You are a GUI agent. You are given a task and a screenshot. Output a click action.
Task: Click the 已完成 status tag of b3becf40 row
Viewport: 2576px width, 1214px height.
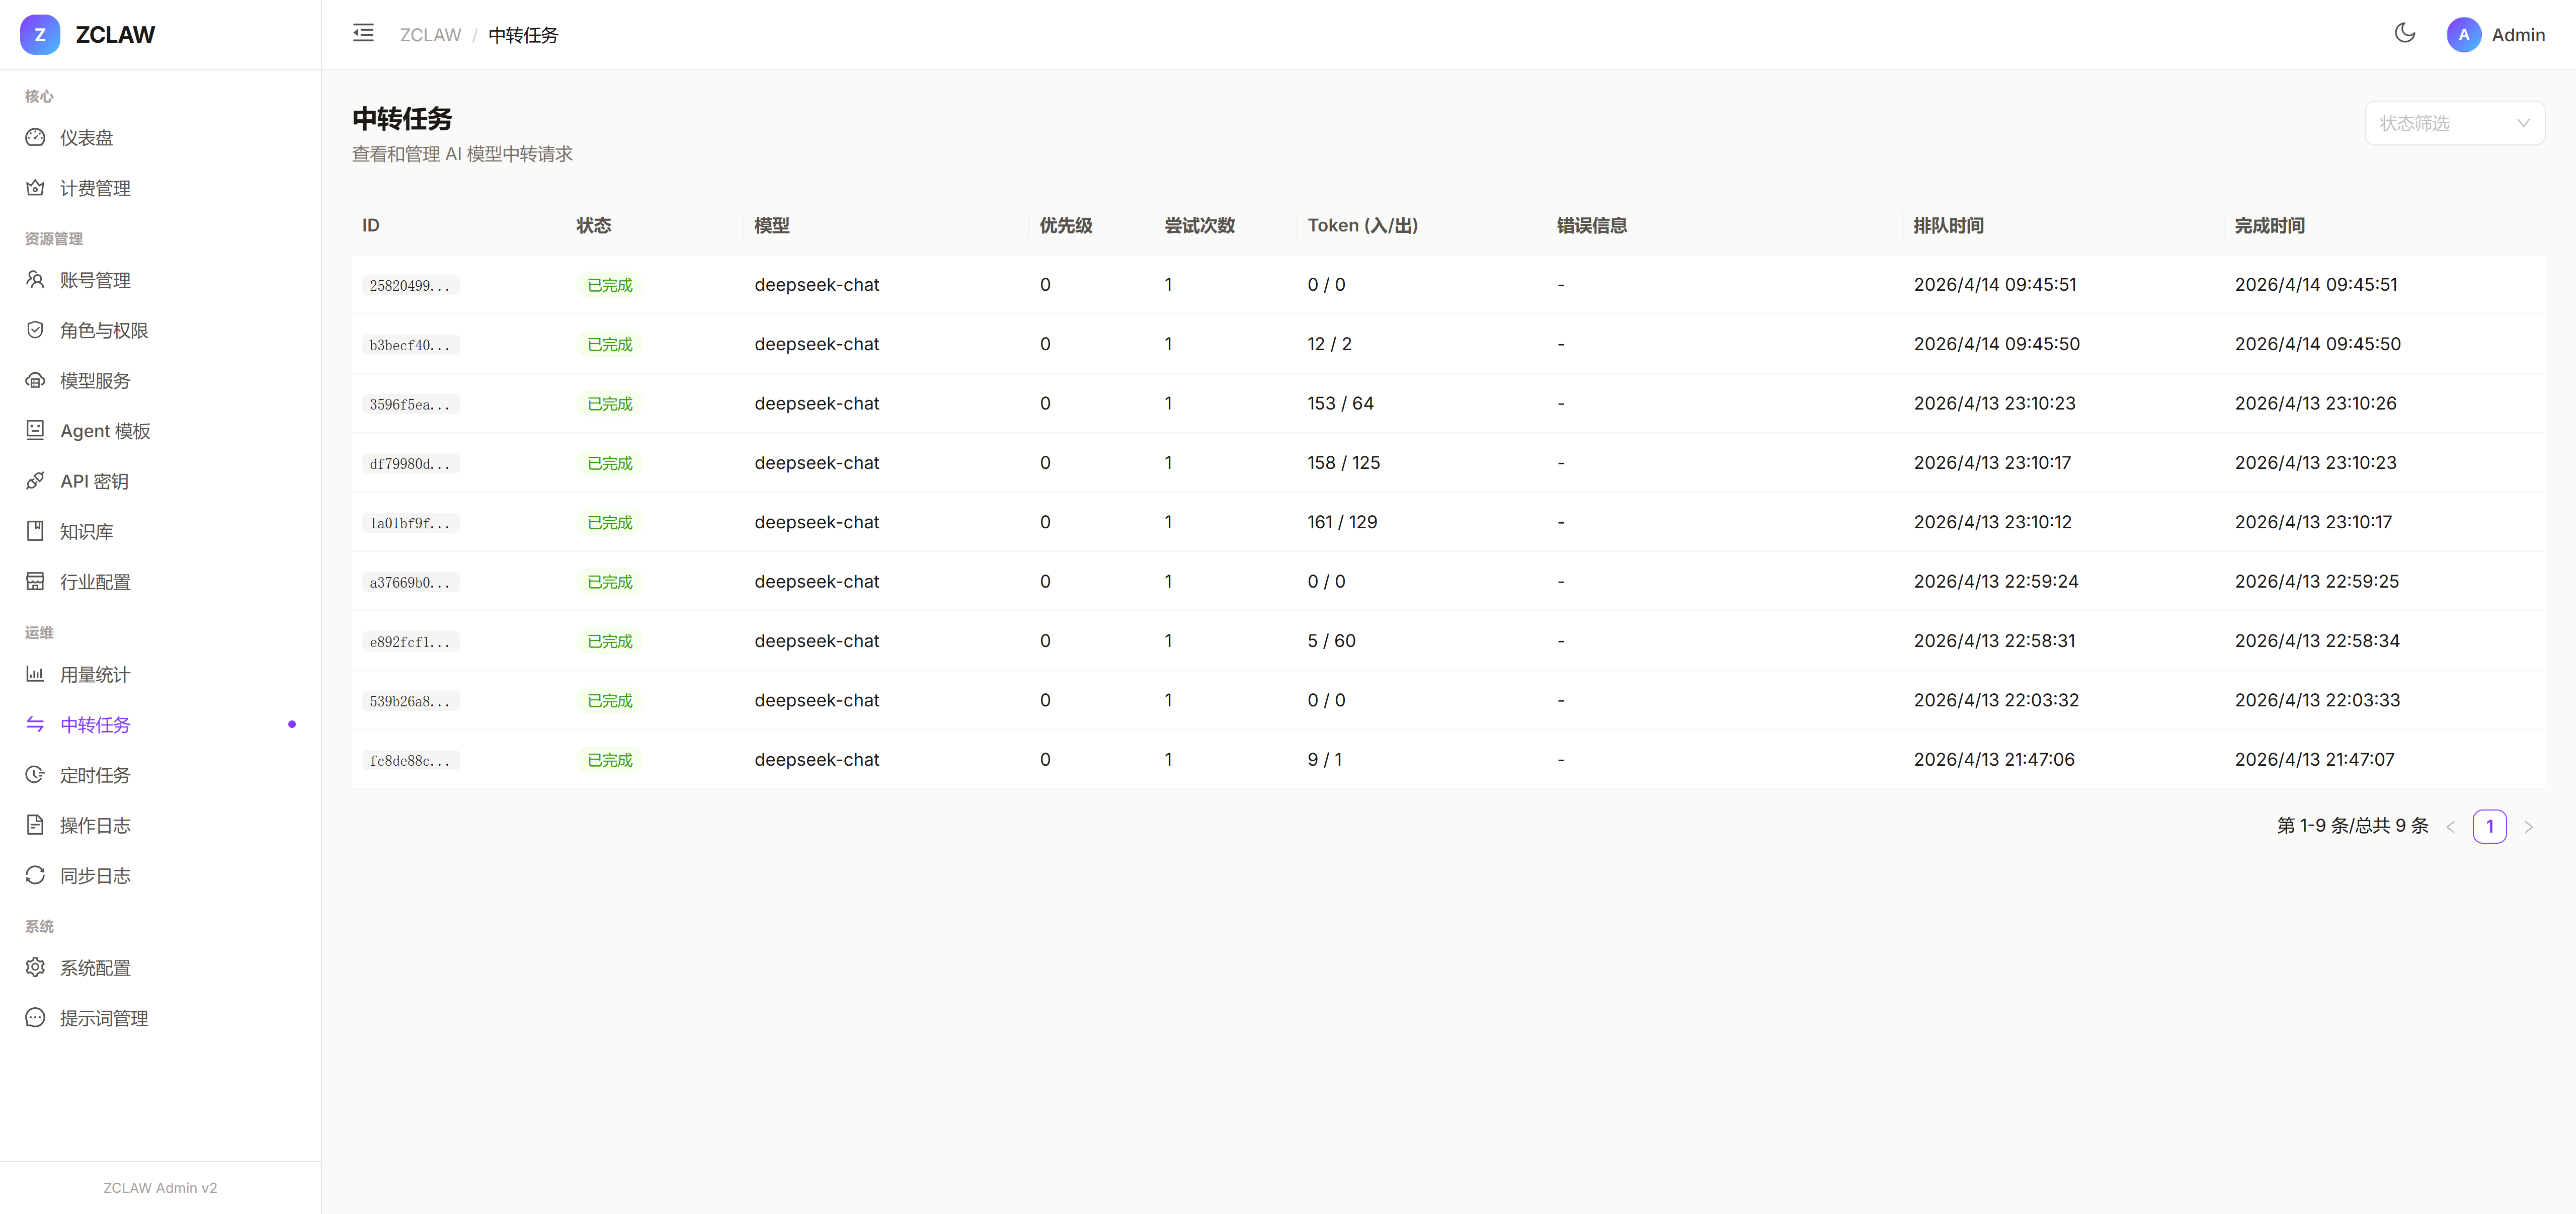pyautogui.click(x=609, y=345)
